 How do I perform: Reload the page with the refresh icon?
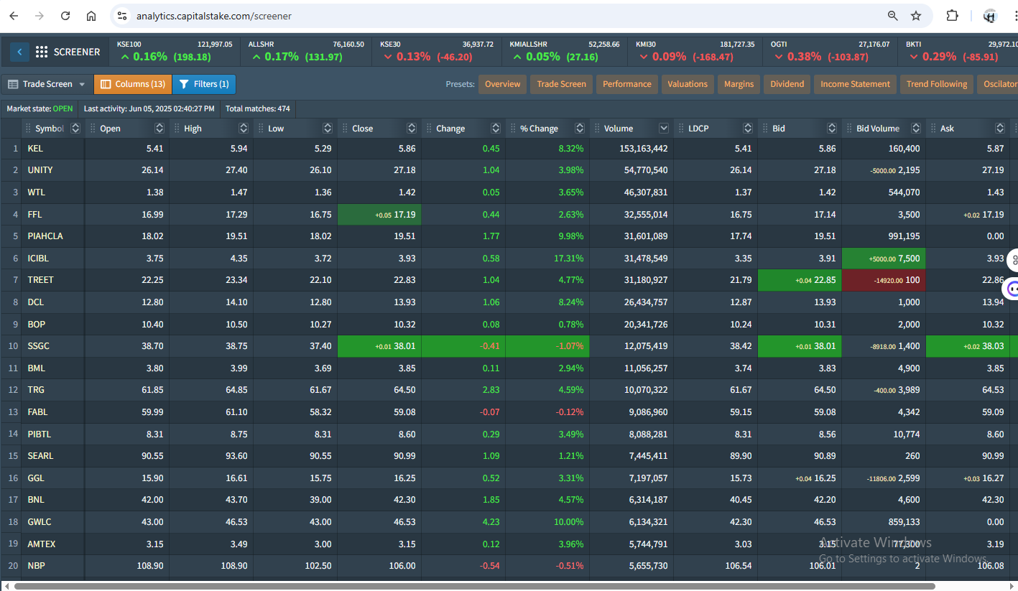click(x=65, y=15)
